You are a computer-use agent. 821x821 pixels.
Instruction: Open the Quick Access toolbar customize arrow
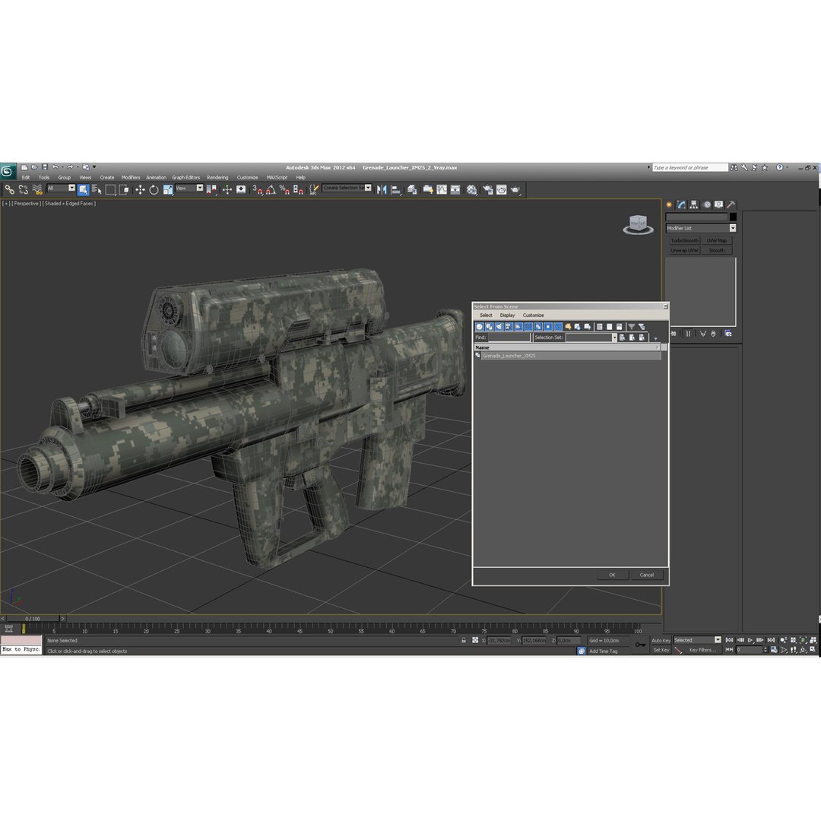pos(94,167)
